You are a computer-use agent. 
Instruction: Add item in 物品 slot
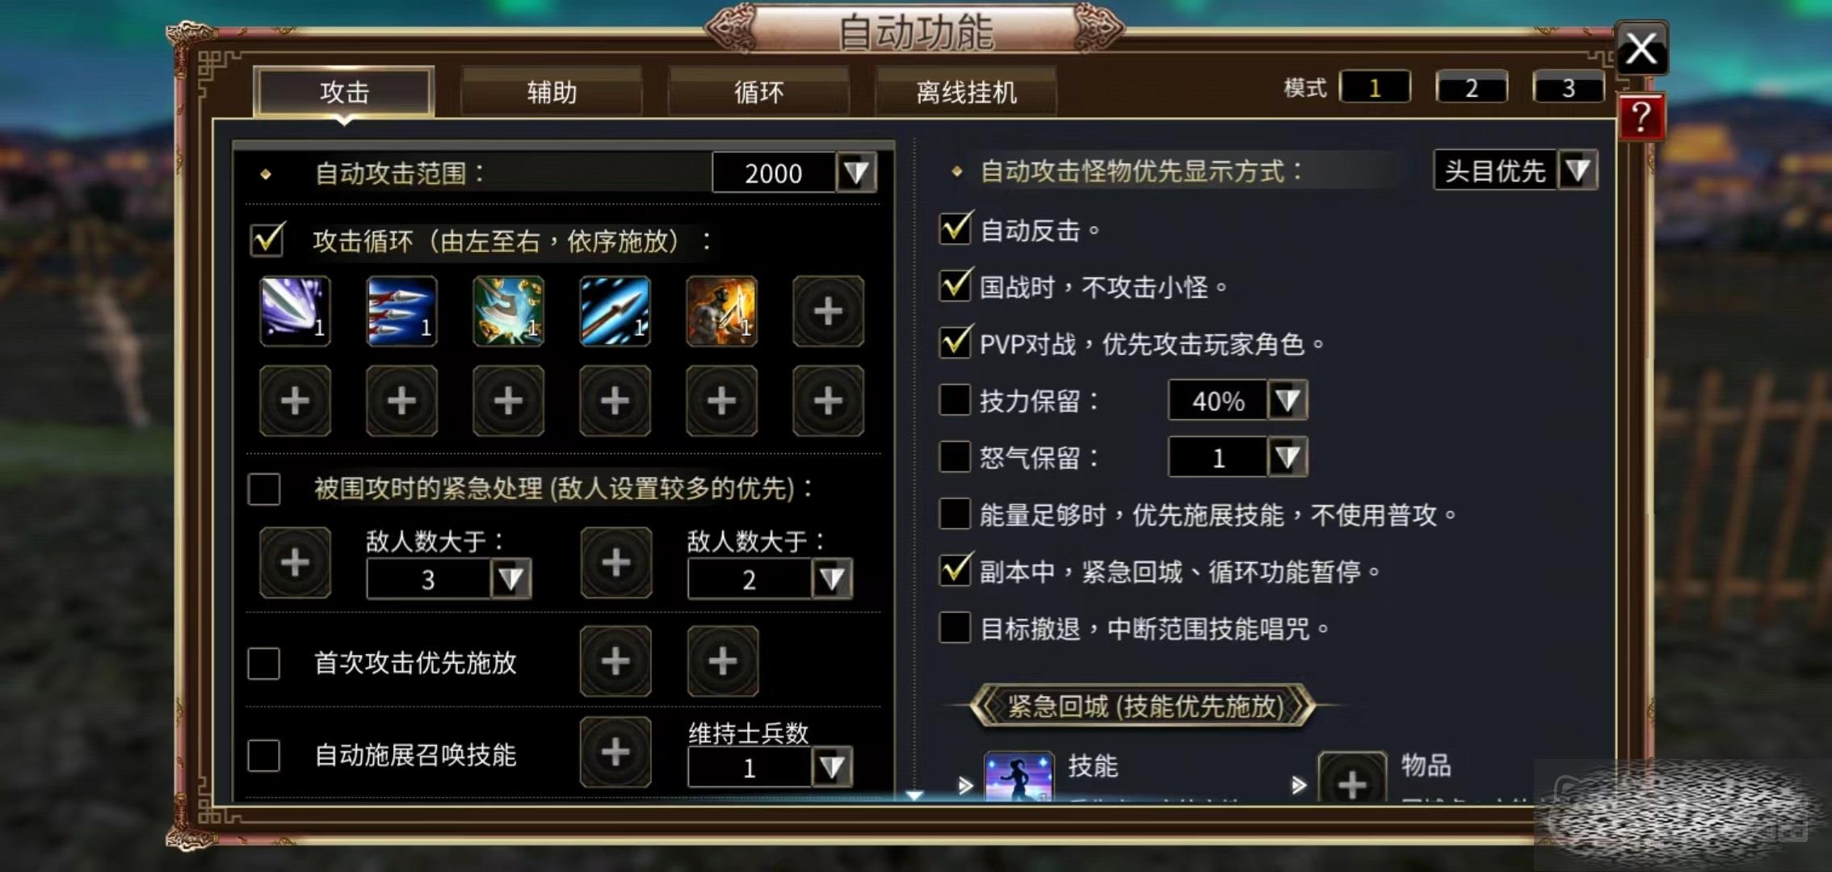(1352, 778)
